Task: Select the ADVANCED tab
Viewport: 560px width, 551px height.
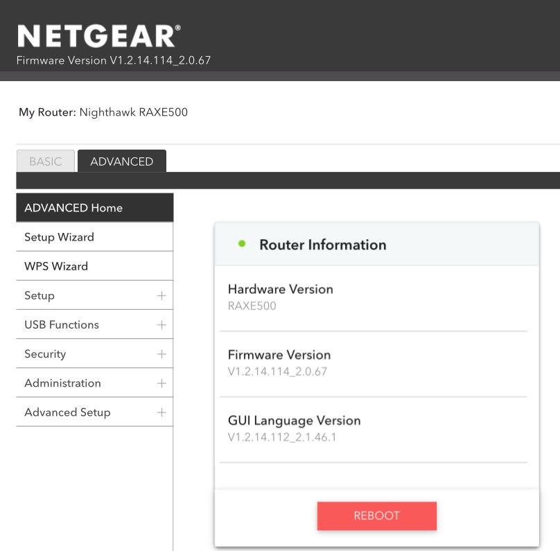Action: click(122, 161)
